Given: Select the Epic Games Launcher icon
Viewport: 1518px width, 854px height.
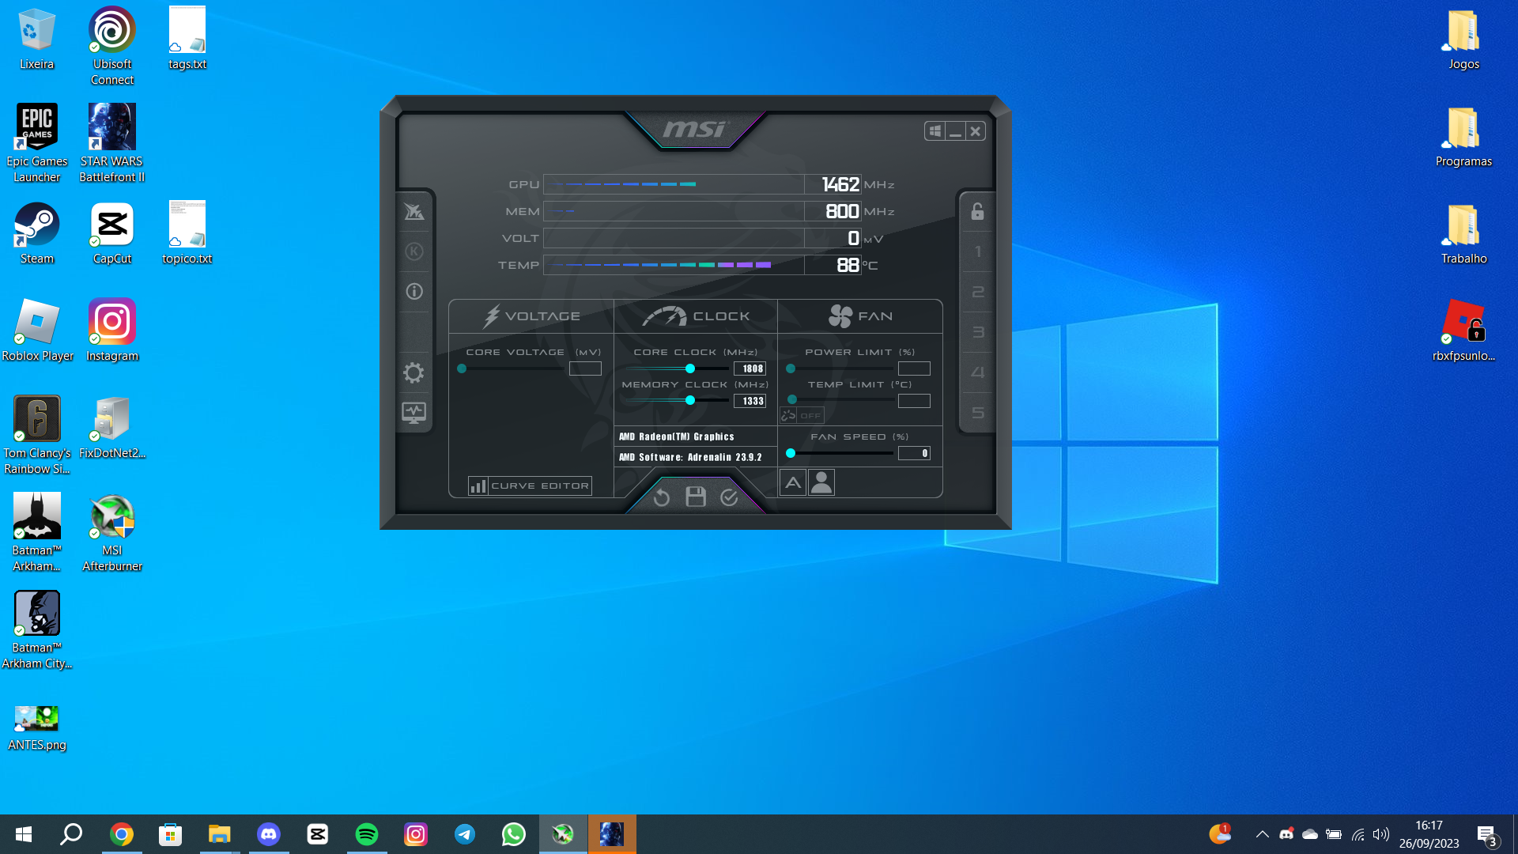Looking at the screenshot, I should point(37,143).
